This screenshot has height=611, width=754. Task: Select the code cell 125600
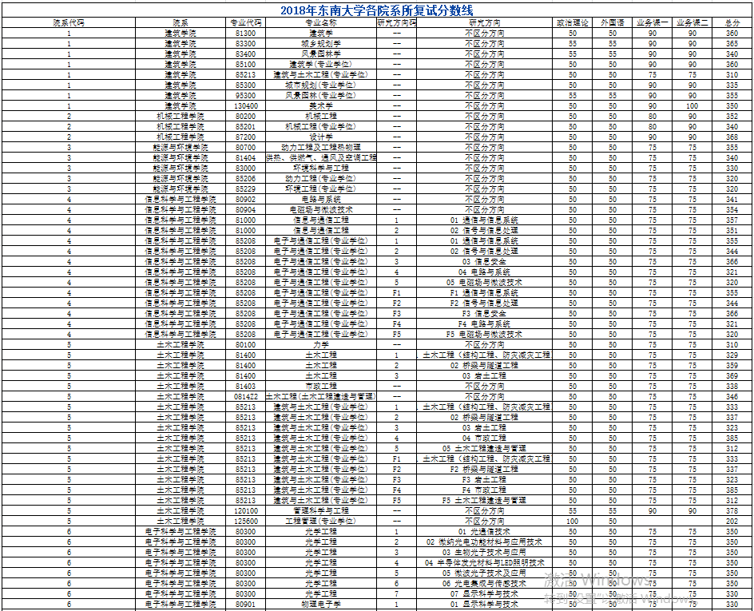(246, 521)
